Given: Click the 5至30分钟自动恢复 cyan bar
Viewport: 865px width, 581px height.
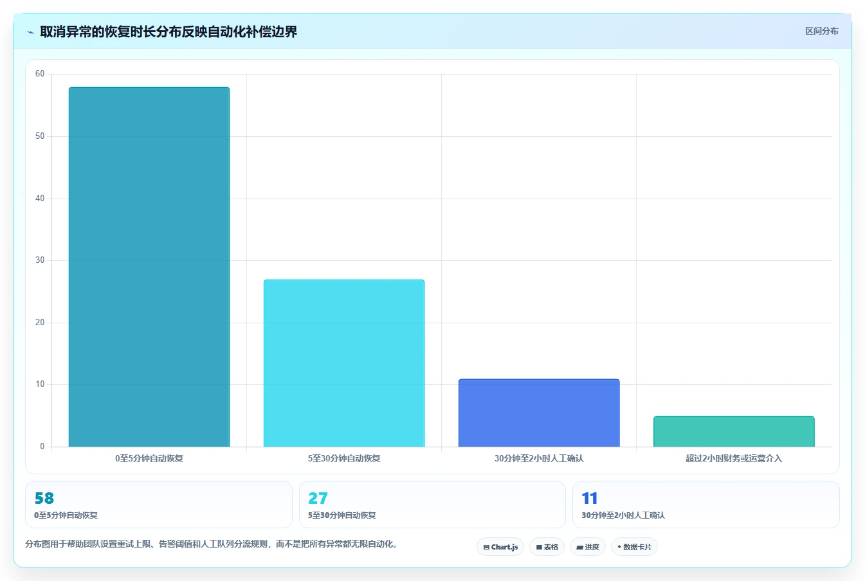Looking at the screenshot, I should coord(344,363).
